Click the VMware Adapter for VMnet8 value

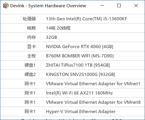pyautogui.click(x=93, y=102)
